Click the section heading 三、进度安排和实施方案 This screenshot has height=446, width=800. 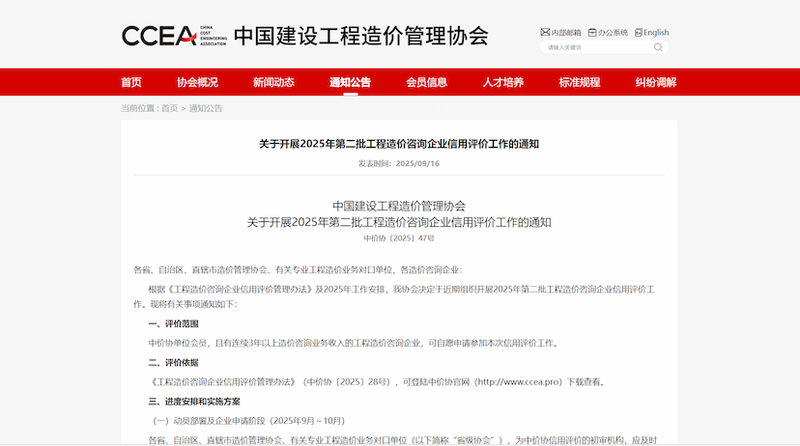194,402
